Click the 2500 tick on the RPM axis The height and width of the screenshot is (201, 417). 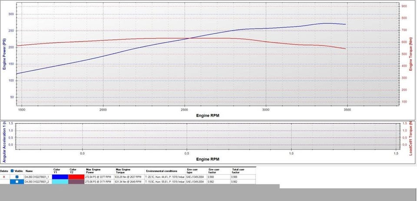pyautogui.click(x=184, y=110)
